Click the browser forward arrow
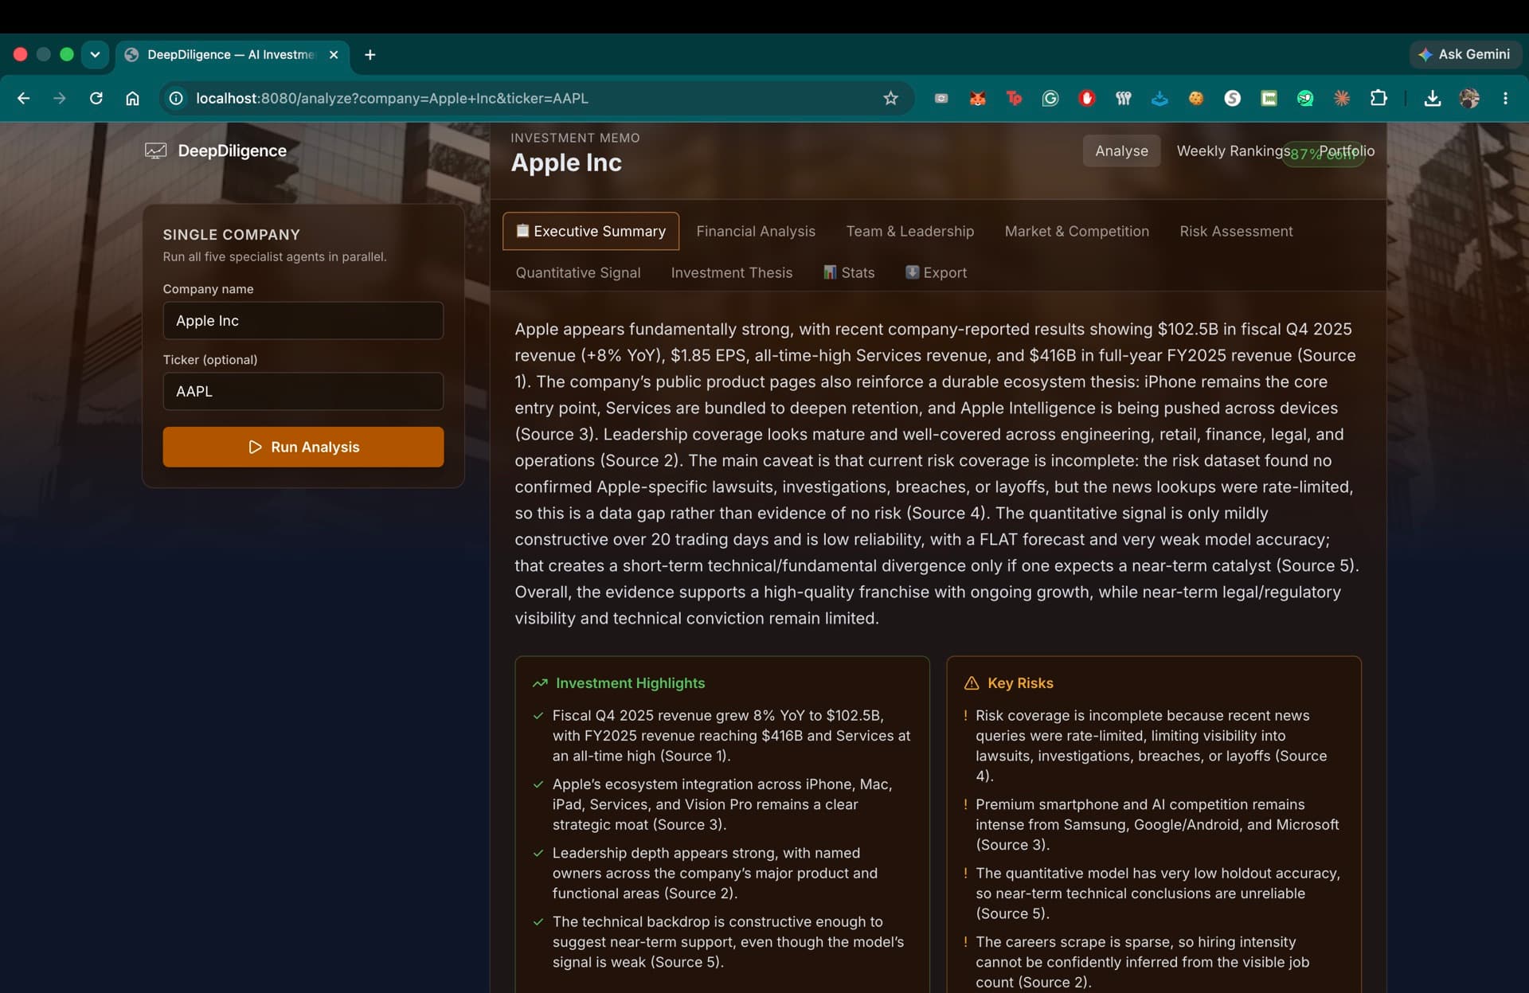 point(60,98)
